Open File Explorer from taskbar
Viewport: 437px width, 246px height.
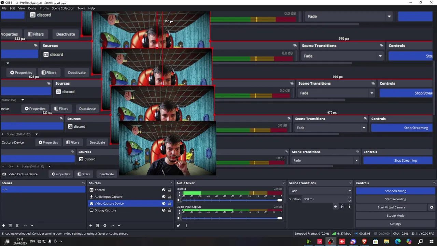coord(386,242)
